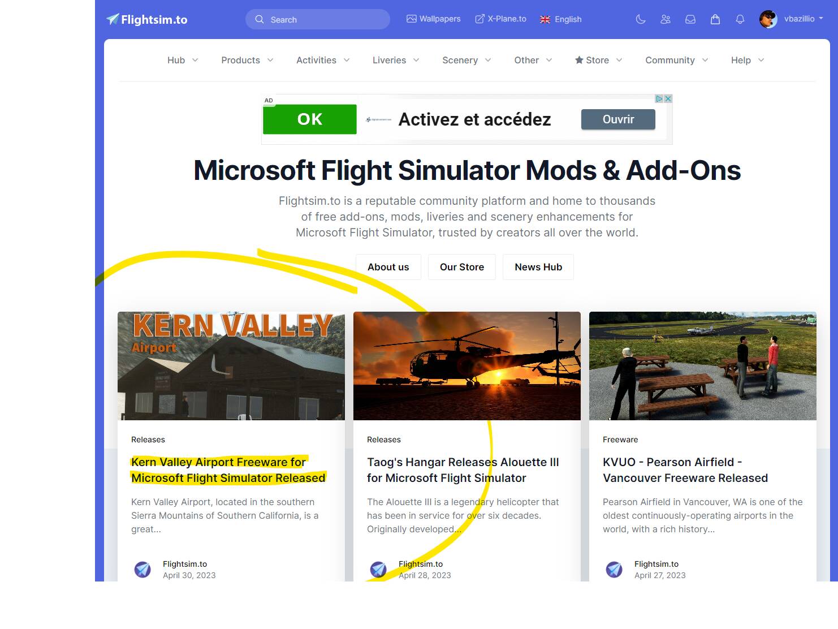
Task: Click the Ouvrir ad button
Action: tap(618, 119)
